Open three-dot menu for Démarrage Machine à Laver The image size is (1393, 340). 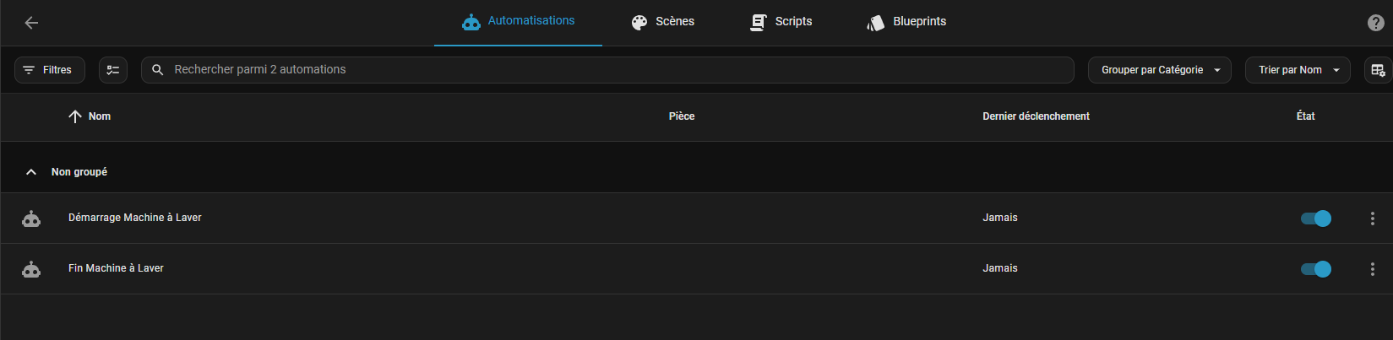pos(1372,219)
